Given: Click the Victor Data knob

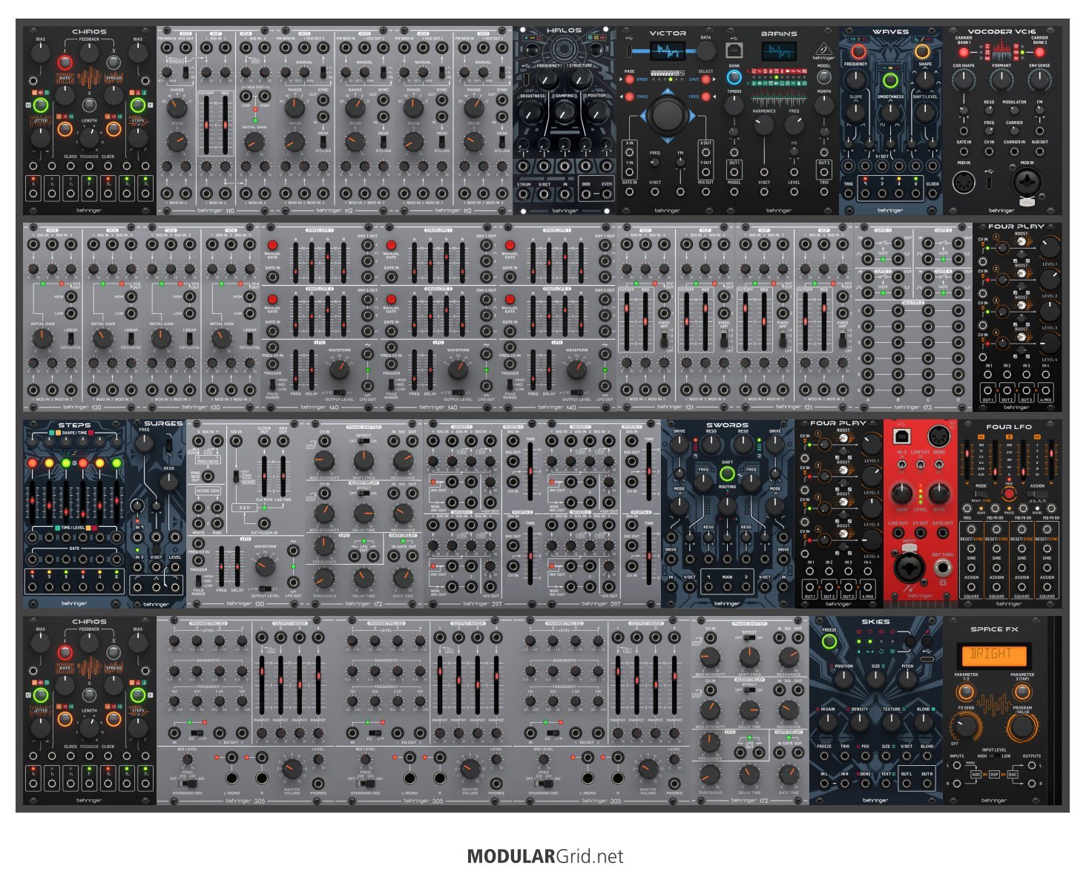Looking at the screenshot, I should (x=705, y=50).
